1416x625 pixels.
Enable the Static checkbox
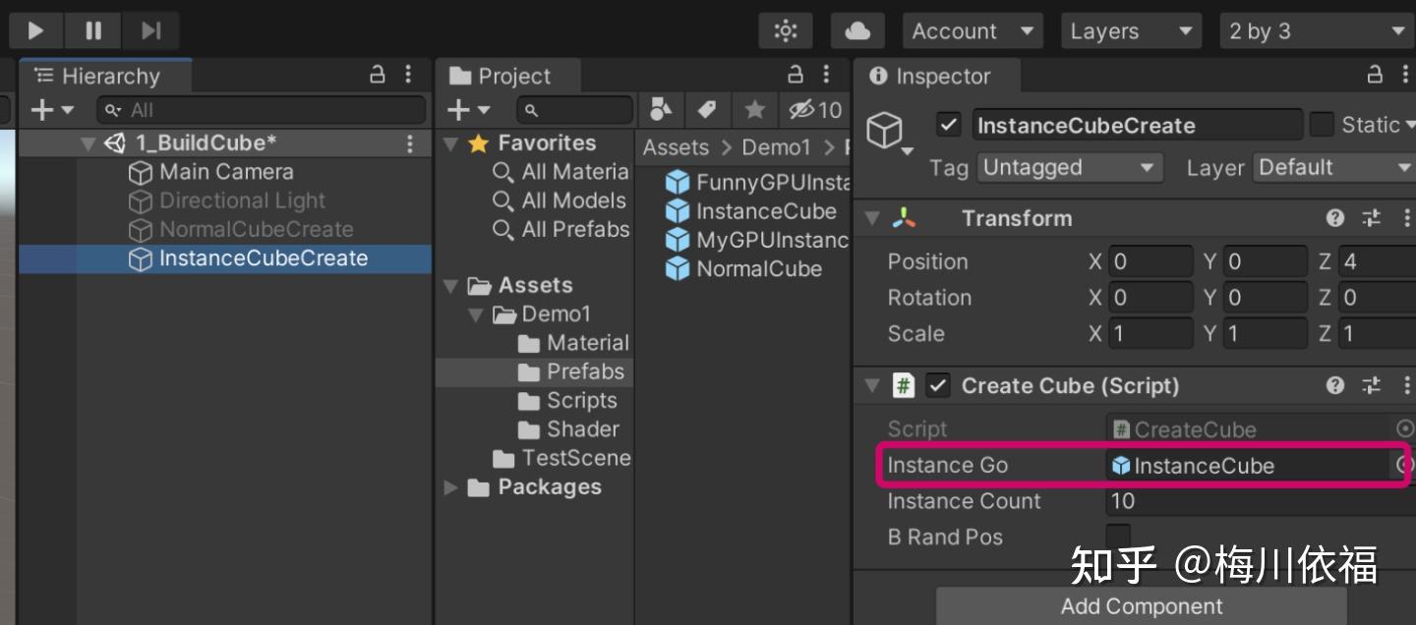tap(1322, 125)
